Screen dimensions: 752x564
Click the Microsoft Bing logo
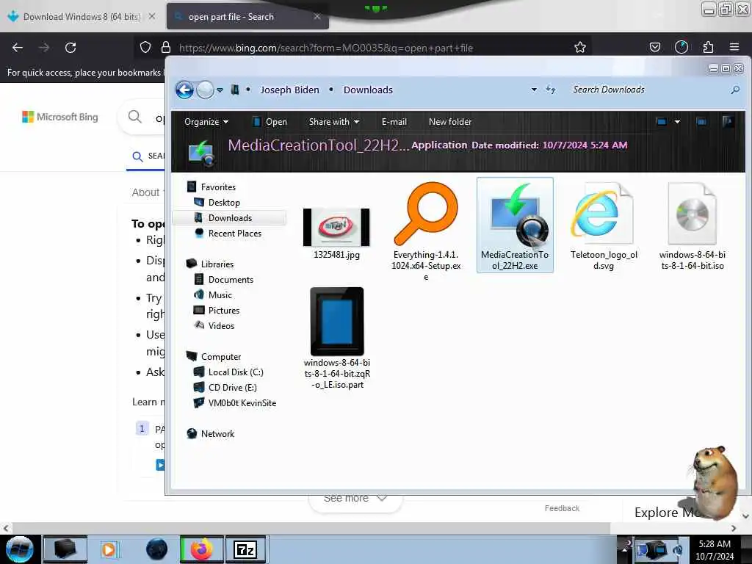(x=60, y=117)
